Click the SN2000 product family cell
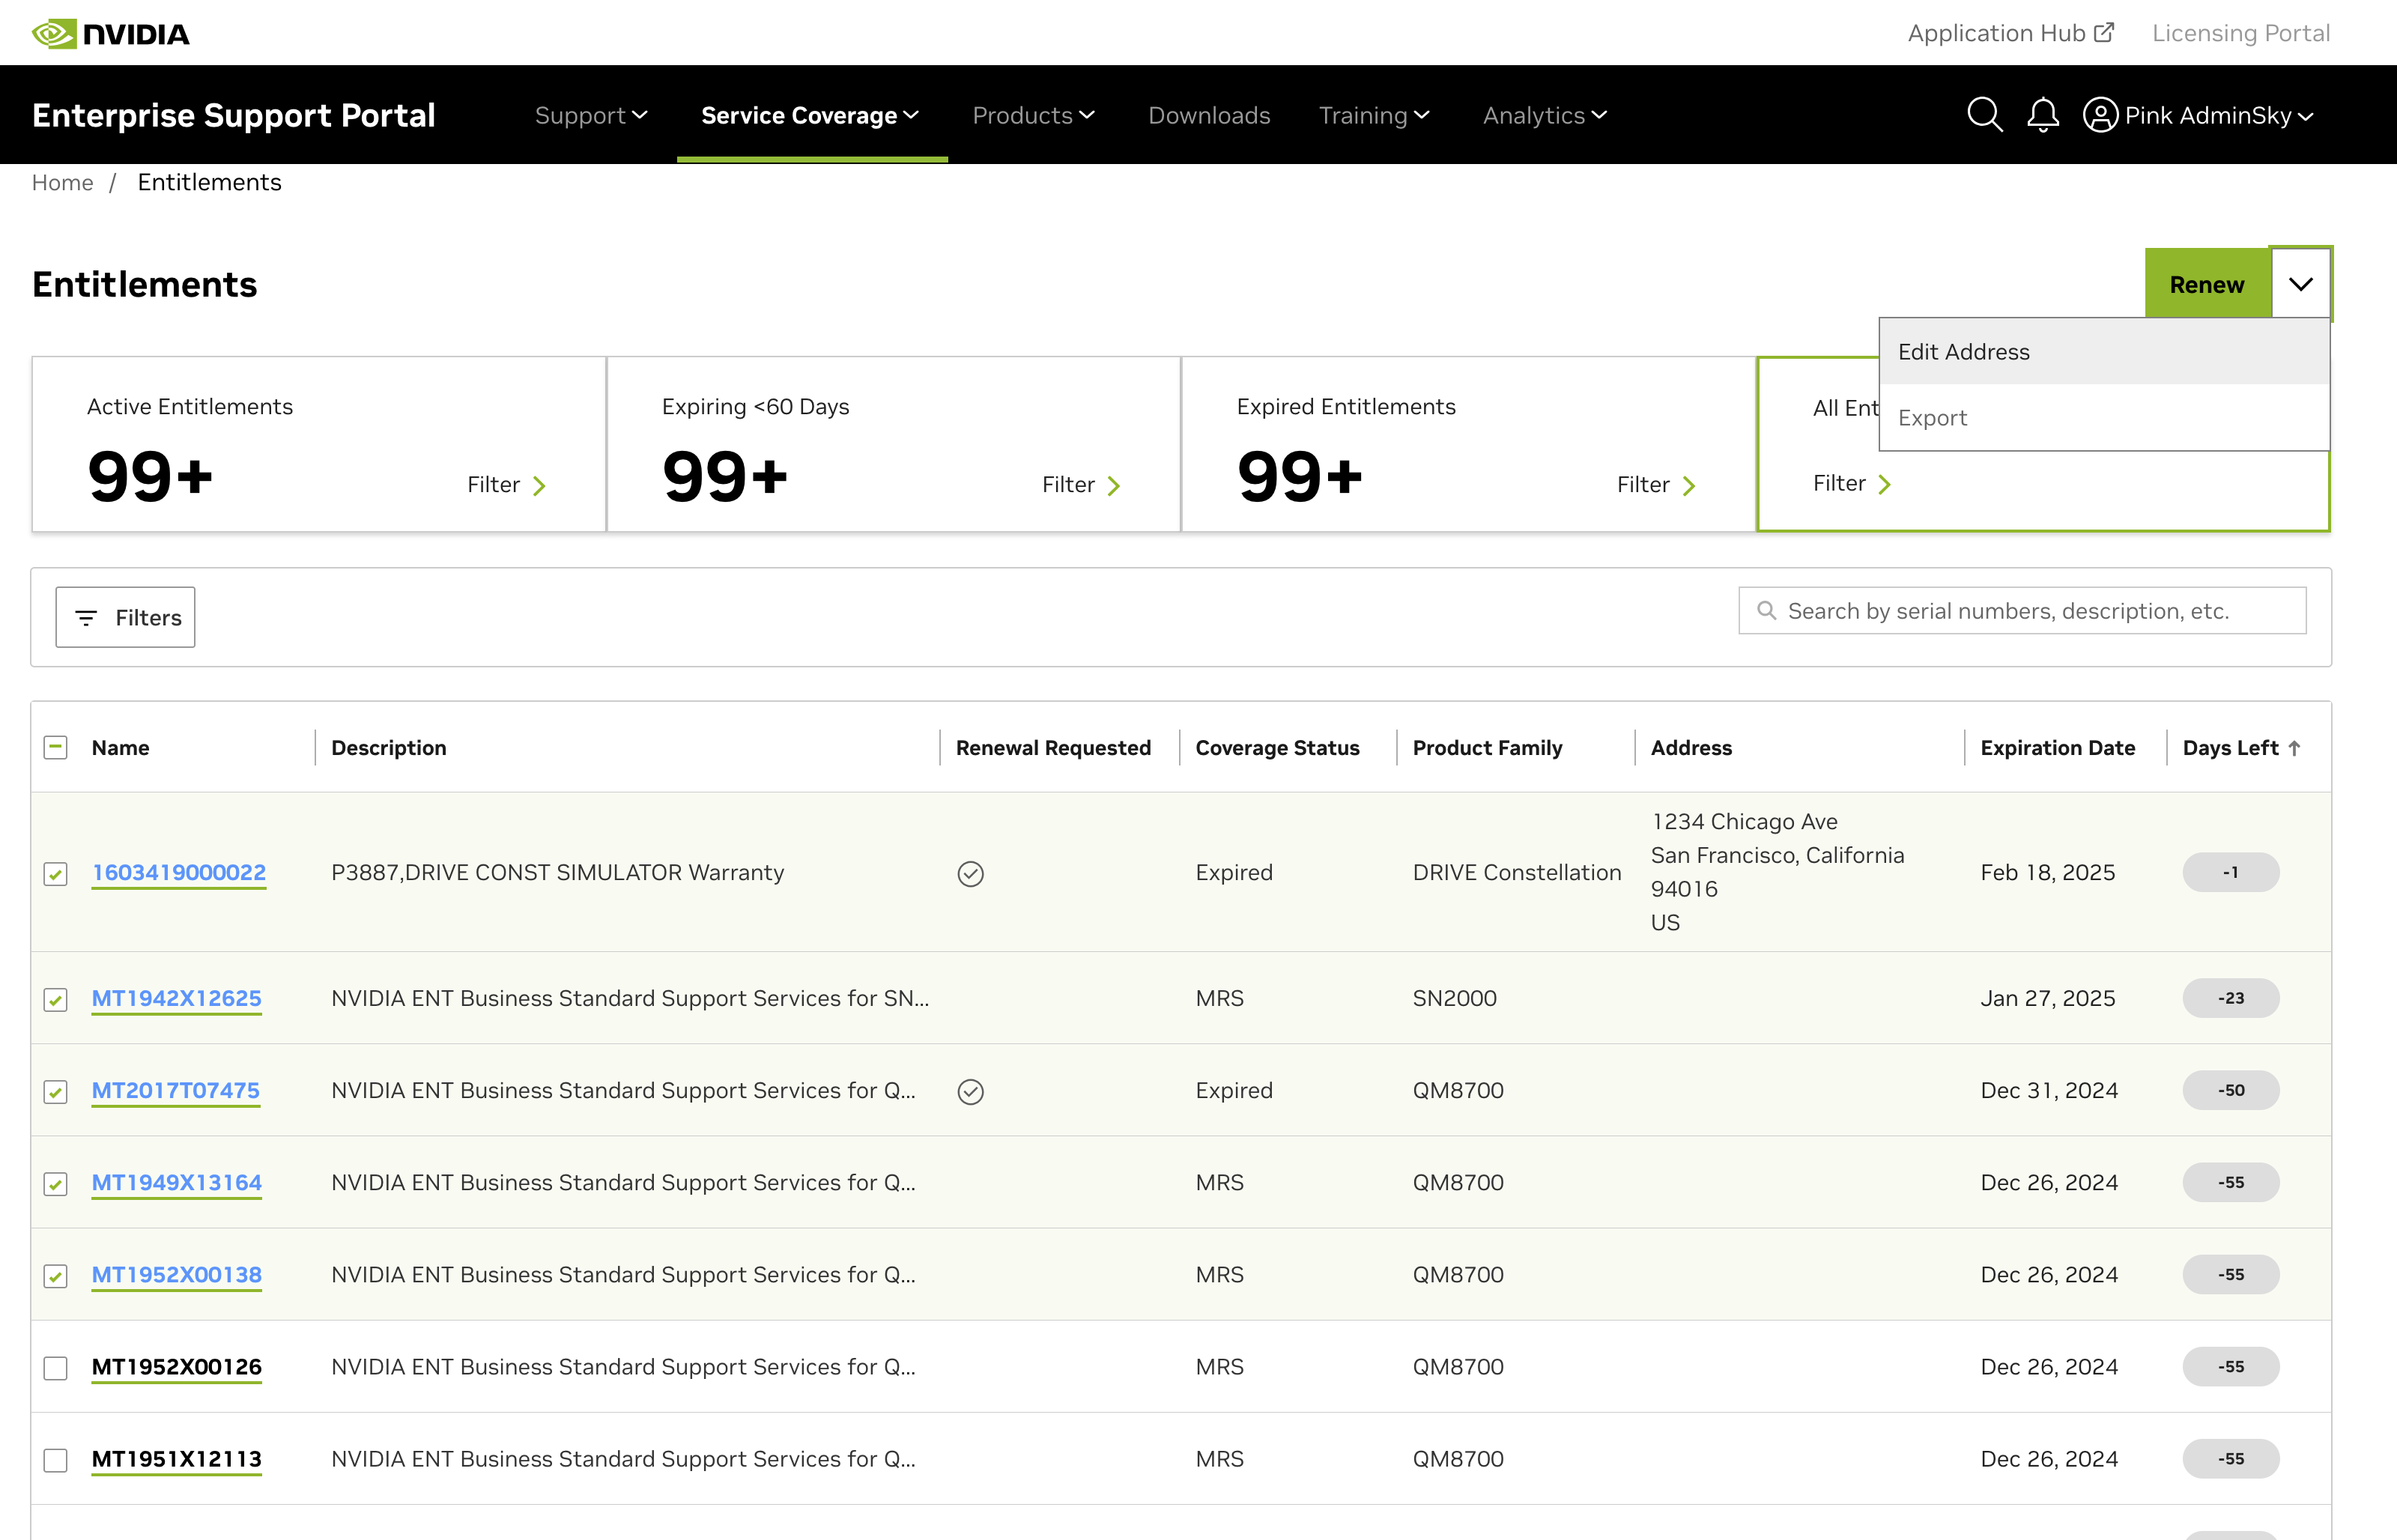Viewport: 2397px width, 1540px height. pos(1455,998)
